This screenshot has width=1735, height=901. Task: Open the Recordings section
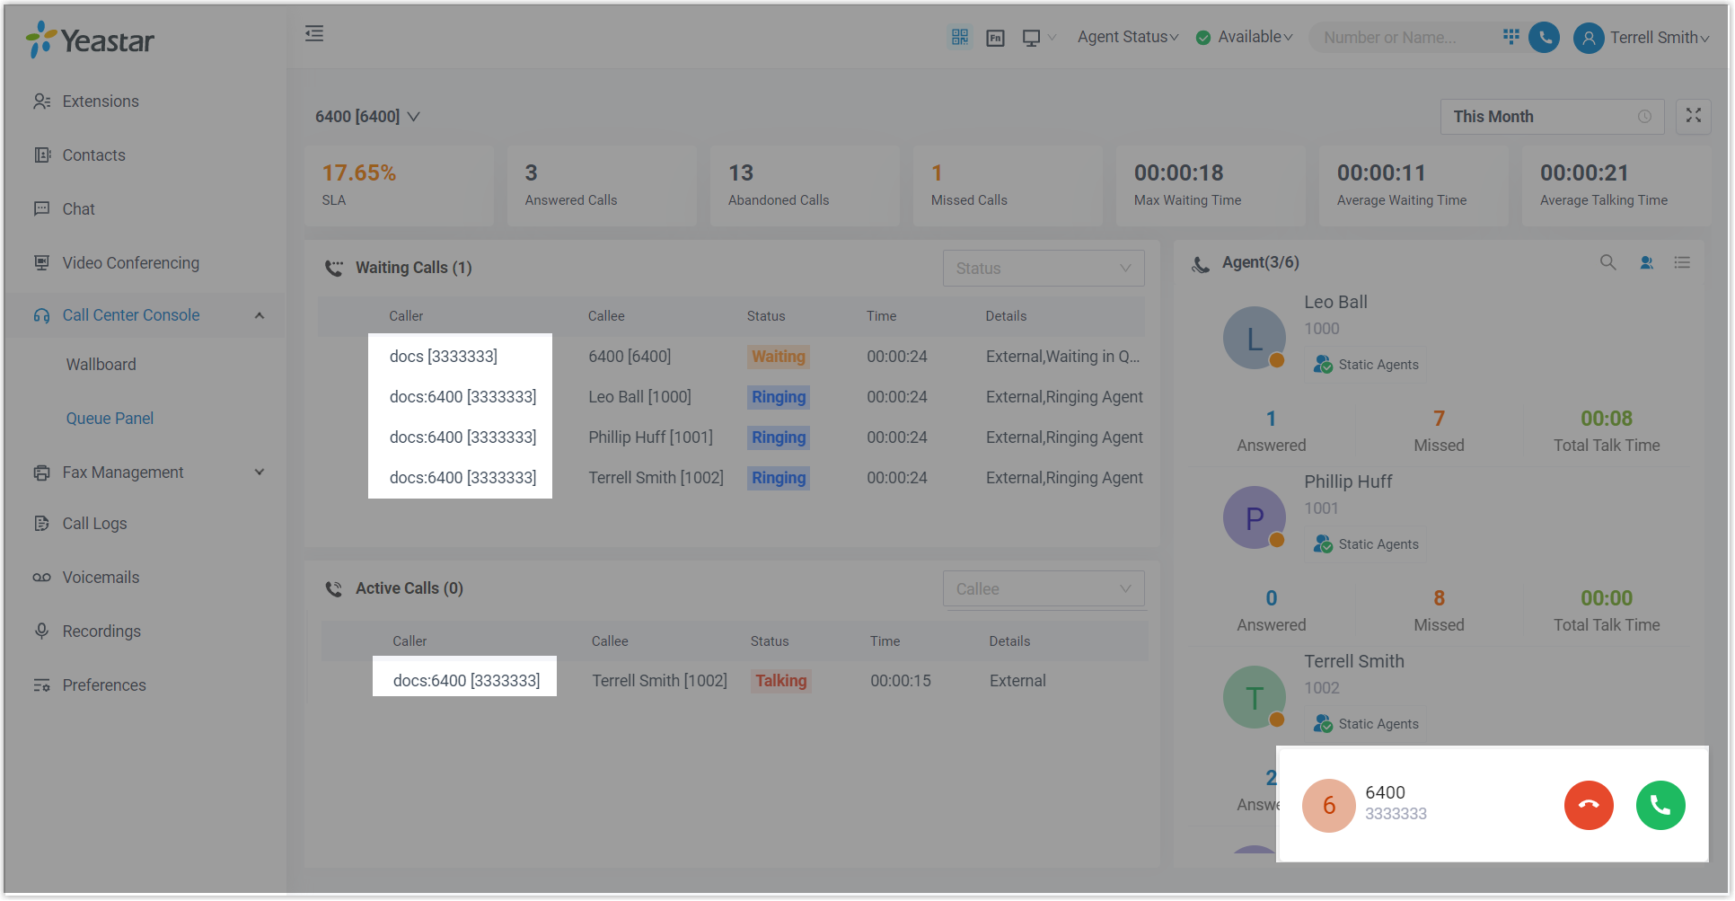tap(101, 632)
